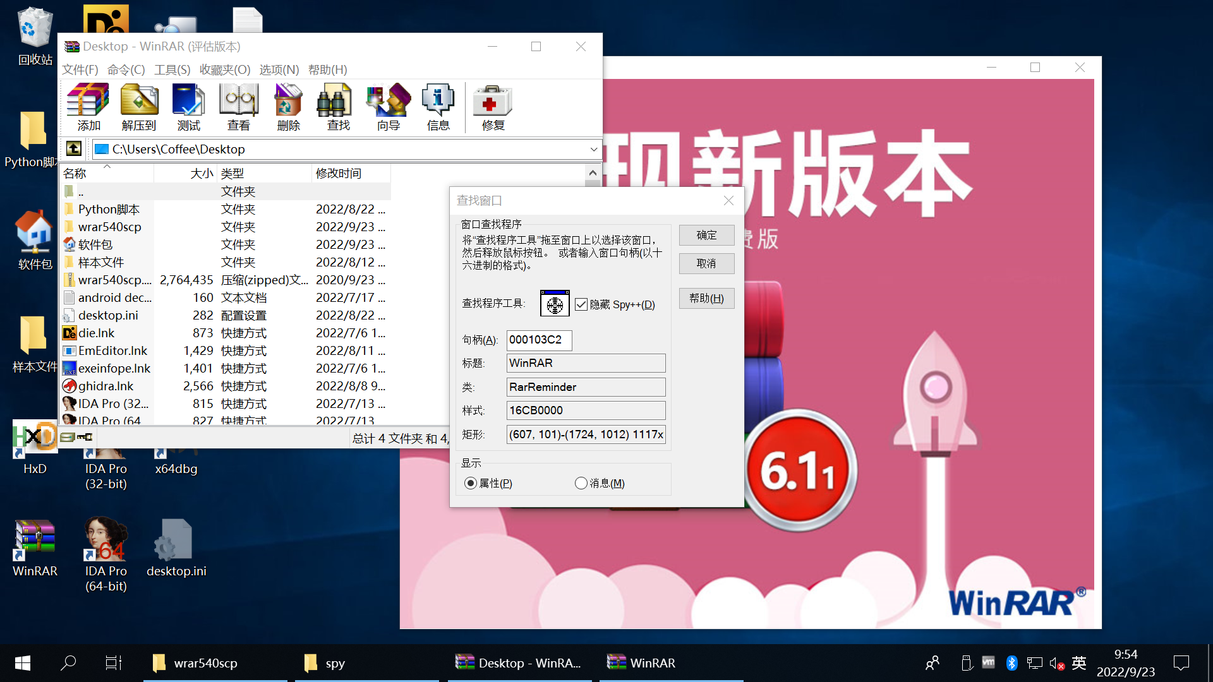Click the taskbar search icon
Image resolution: width=1213 pixels, height=682 pixels.
68,663
